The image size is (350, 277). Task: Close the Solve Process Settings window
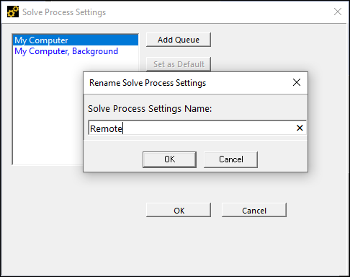tap(338, 12)
